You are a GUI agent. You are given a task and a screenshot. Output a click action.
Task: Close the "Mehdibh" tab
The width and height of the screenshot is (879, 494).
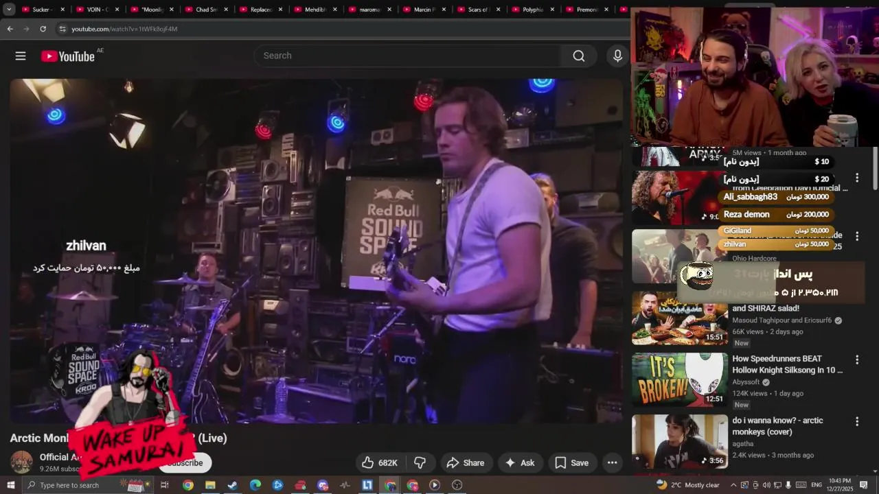[335, 10]
